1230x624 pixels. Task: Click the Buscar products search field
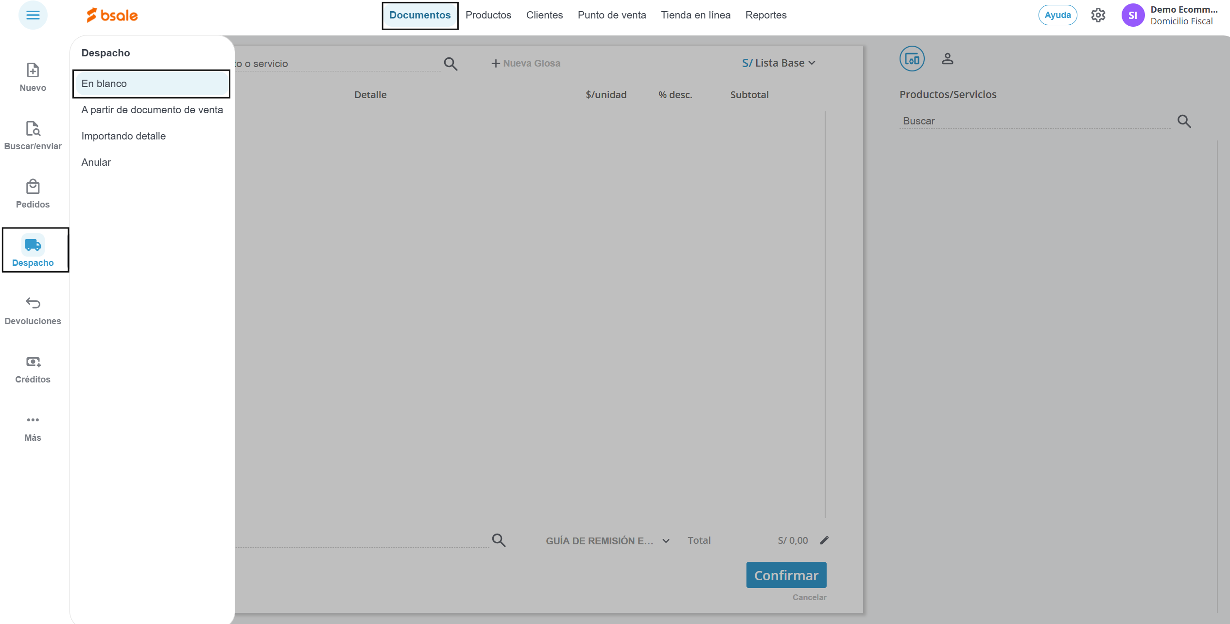coord(1034,121)
